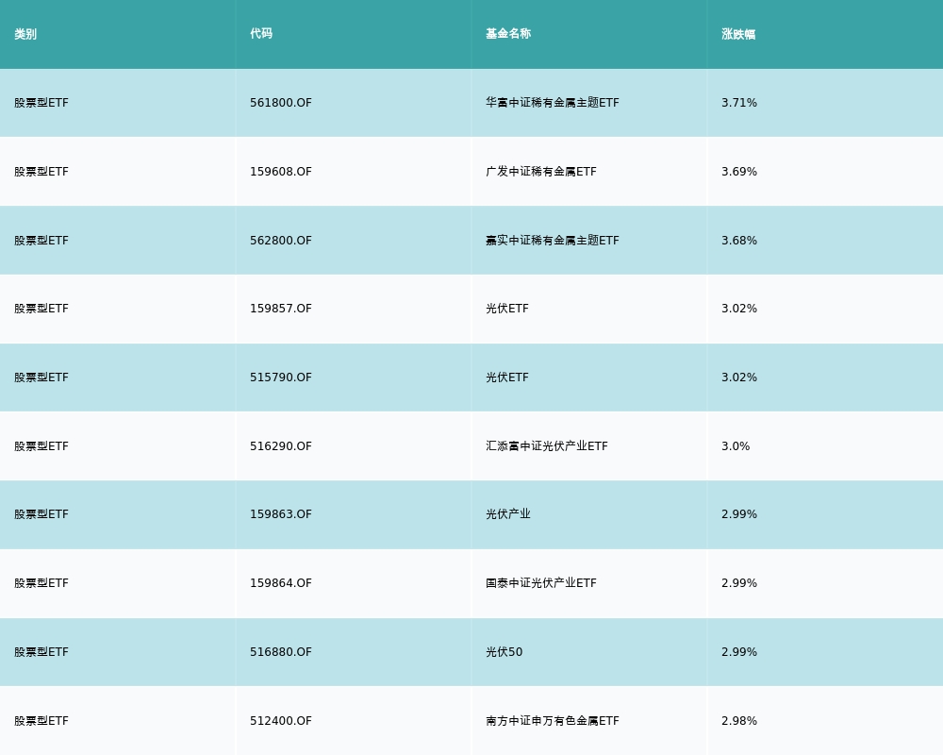Viewport: 943px width, 755px height.
Task: Click fund name 南方中证申万有色金属ETF
Action: [553, 721]
